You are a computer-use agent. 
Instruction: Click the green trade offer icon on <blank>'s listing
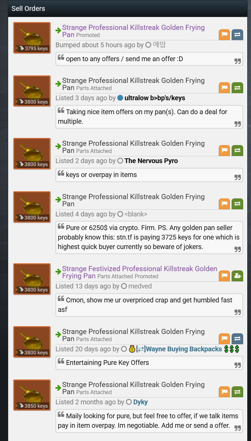(237, 204)
